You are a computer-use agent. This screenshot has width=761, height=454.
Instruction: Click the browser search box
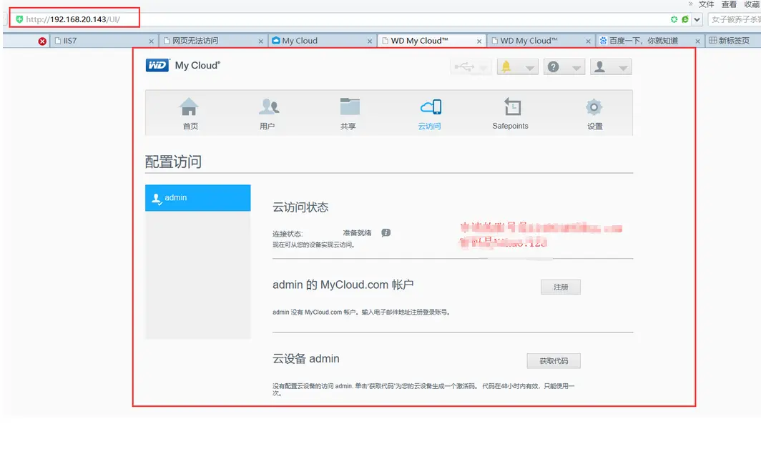point(735,19)
